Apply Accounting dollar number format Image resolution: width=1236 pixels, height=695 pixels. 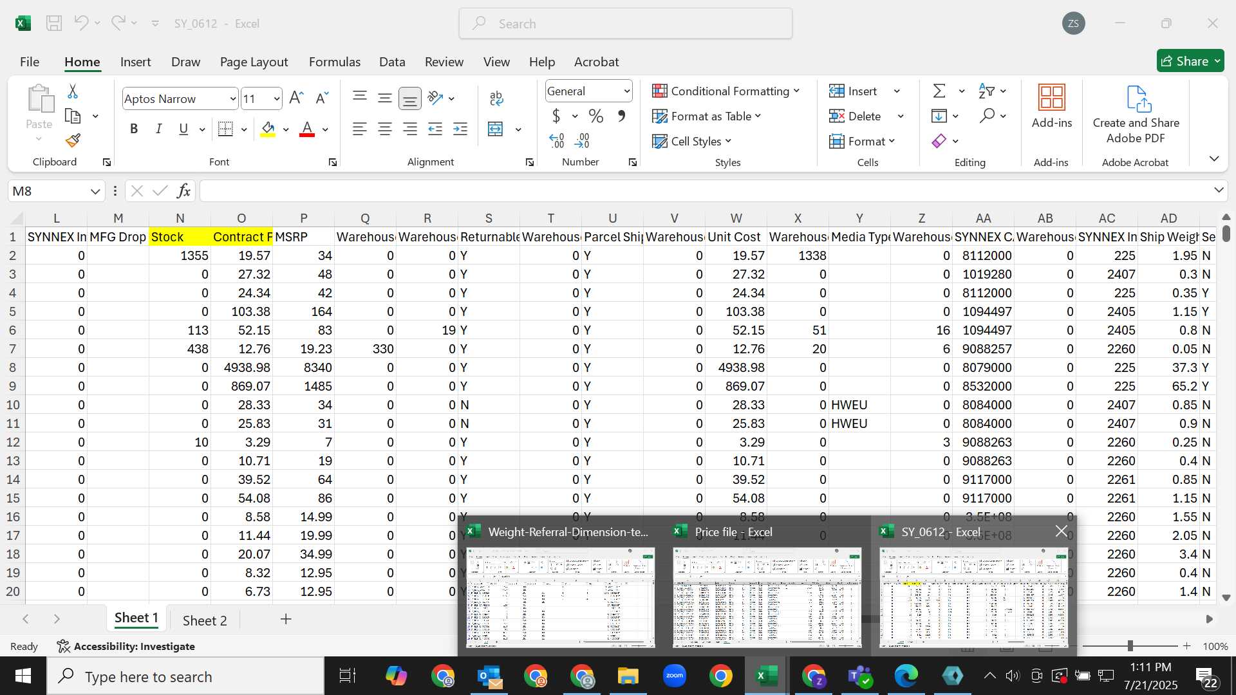(x=556, y=116)
